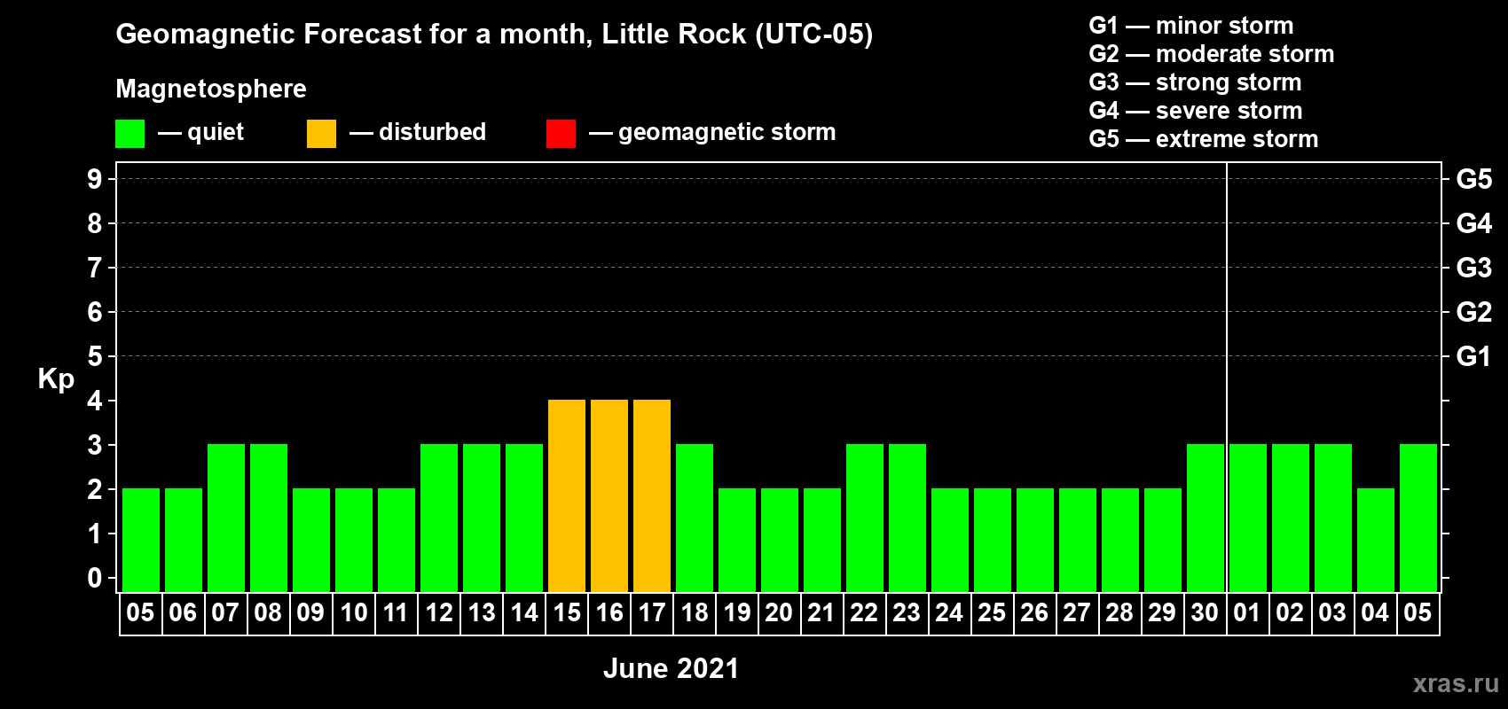Click the orange disturbed legend swatch

(321, 134)
